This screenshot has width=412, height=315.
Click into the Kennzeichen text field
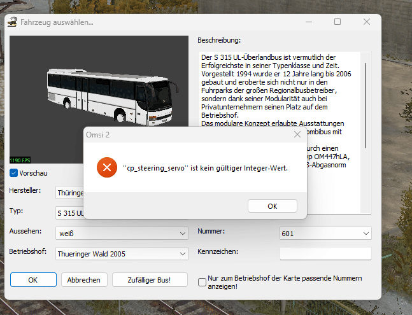click(325, 253)
